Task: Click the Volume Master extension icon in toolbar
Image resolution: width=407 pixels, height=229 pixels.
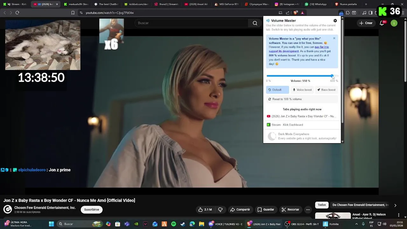Action: pyautogui.click(x=341, y=13)
